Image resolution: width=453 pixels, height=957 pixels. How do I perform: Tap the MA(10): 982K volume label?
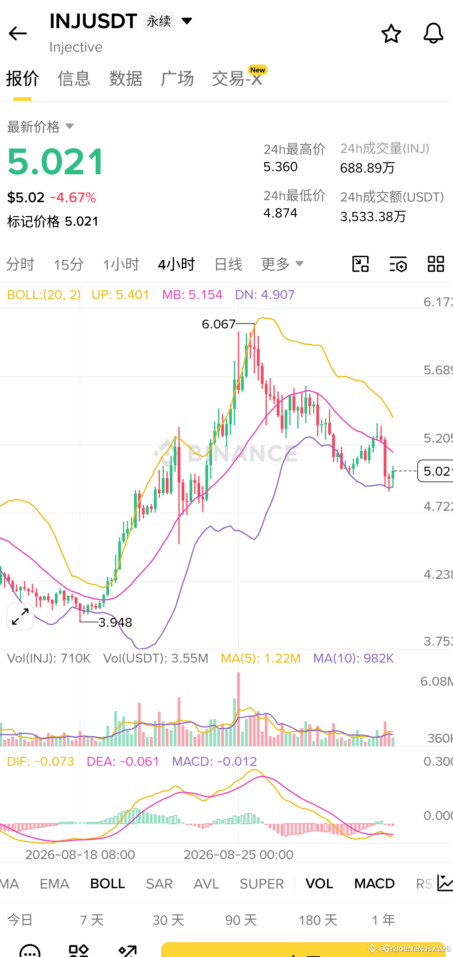(353, 658)
